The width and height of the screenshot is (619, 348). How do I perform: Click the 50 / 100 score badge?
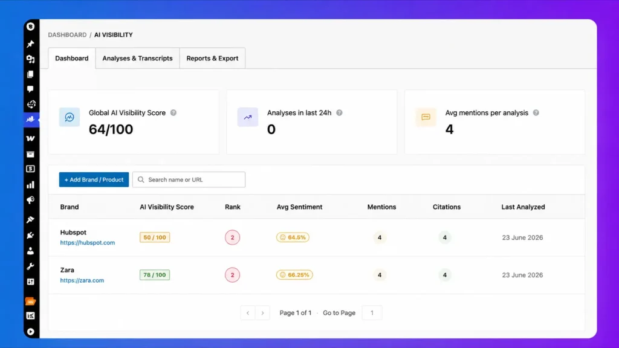coord(155,237)
